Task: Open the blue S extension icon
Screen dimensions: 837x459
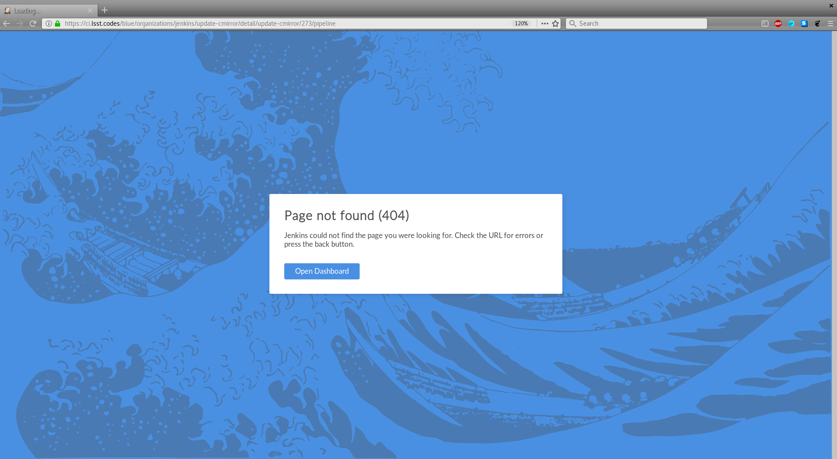Action: pyautogui.click(x=804, y=24)
